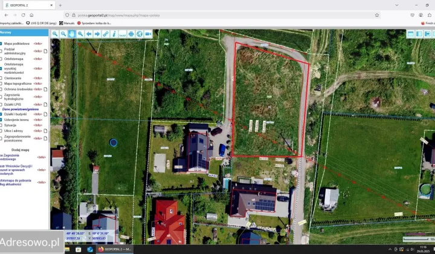Image resolution: width=435 pixels, height=254 pixels.
Task: Click the single-window layout icon at top right
Action: pyautogui.click(x=411, y=34)
